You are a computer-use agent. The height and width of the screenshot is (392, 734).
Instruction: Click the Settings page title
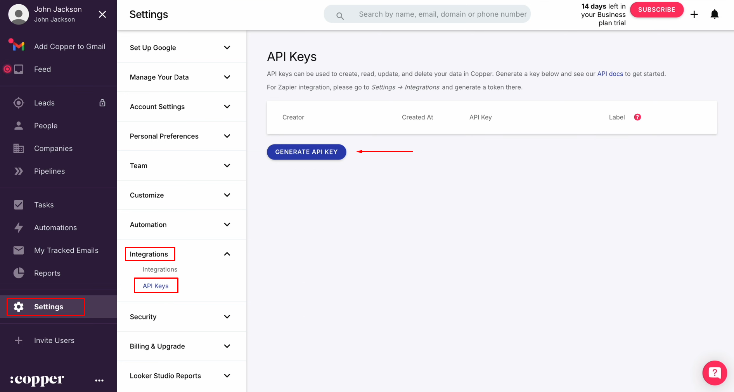[x=149, y=14]
